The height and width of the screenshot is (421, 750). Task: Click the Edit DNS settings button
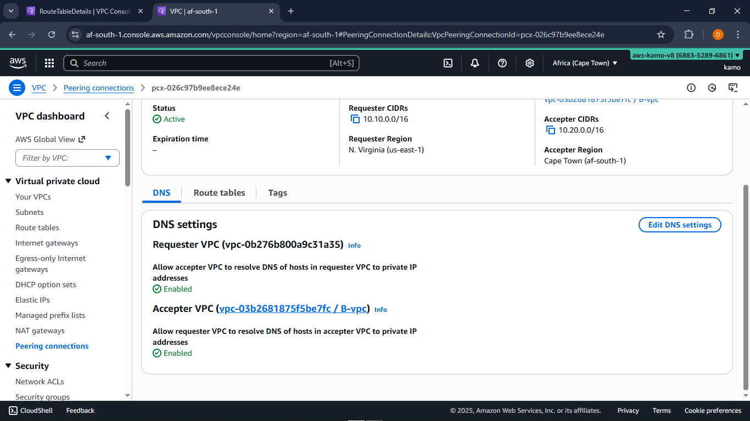tap(680, 225)
